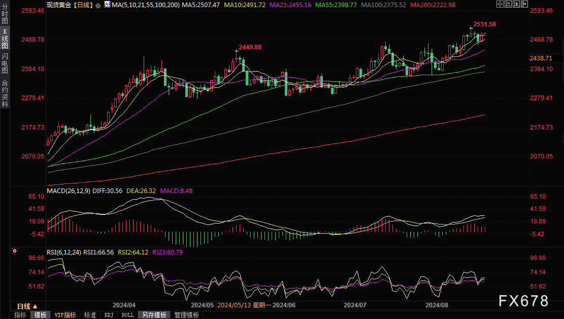Image resolution: width=564 pixels, height=319 pixels.
Task: Click the RSI(6,12,24) indicator label
Action: pos(64,251)
